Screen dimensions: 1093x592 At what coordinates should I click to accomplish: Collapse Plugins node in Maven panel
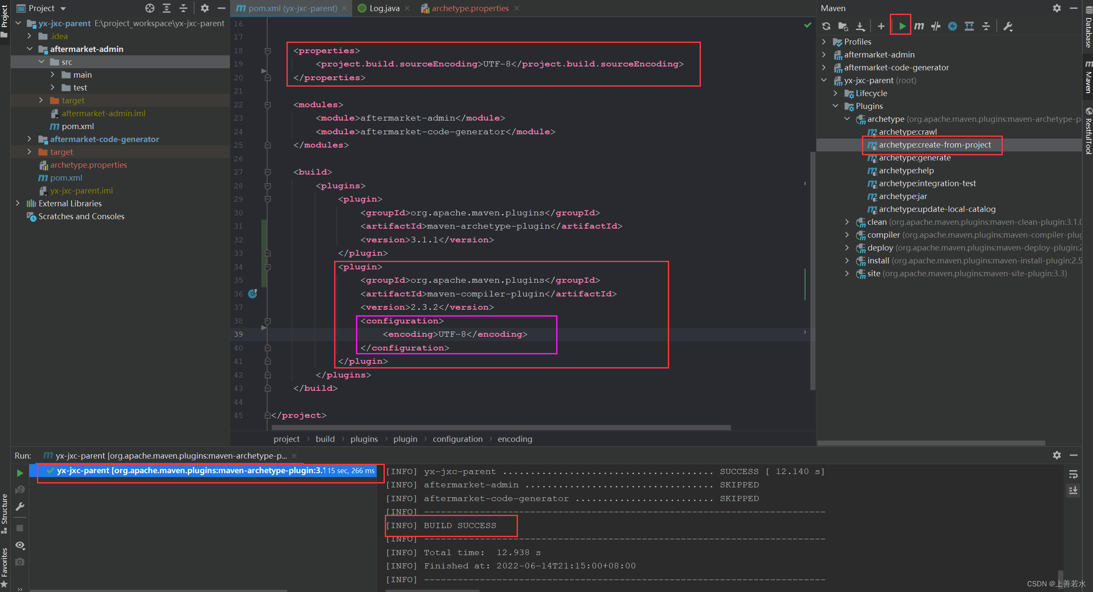point(835,106)
